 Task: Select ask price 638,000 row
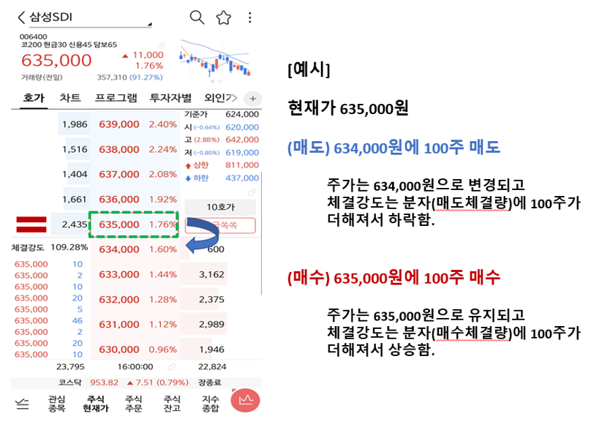(x=119, y=149)
